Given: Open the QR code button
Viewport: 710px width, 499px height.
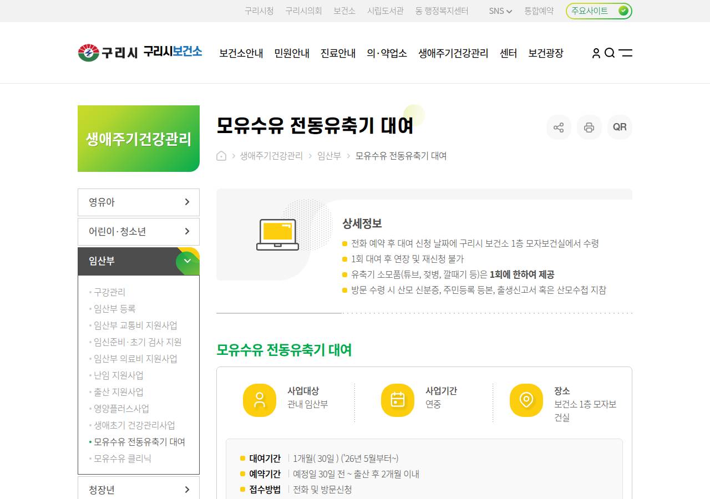Looking at the screenshot, I should pyautogui.click(x=620, y=128).
